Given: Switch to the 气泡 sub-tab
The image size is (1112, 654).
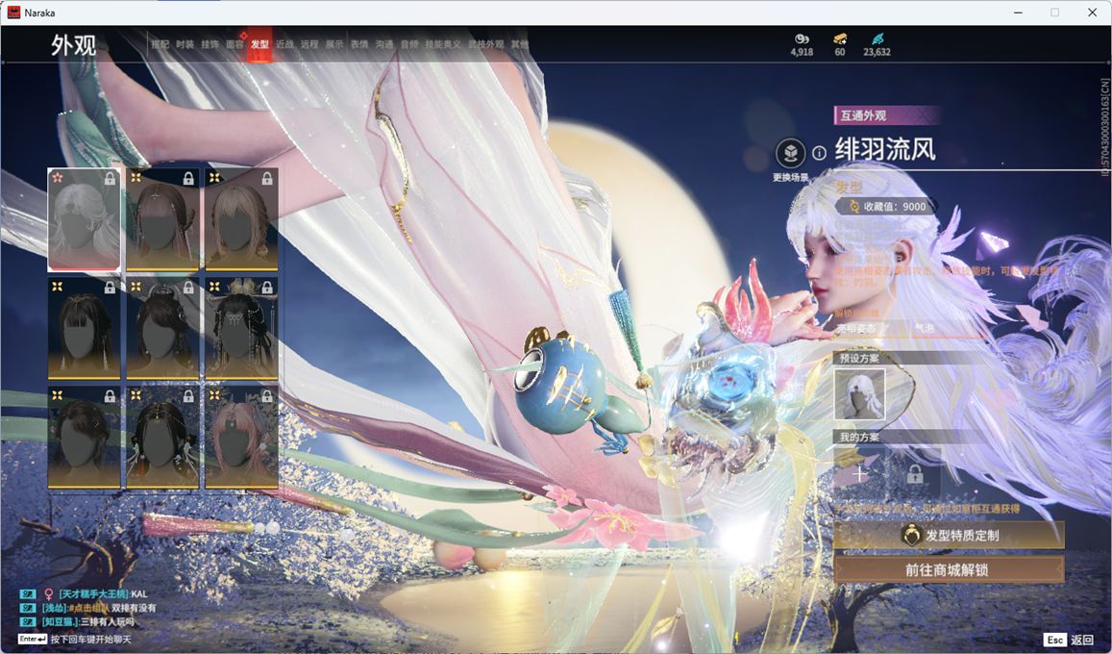Looking at the screenshot, I should [x=924, y=328].
